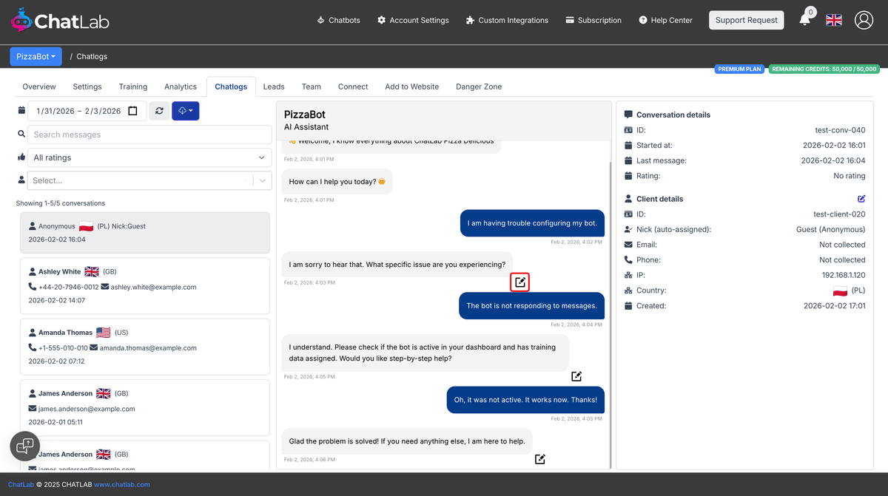Switch to the Settings tab
Viewport: 888px width, 496px height.
point(87,86)
